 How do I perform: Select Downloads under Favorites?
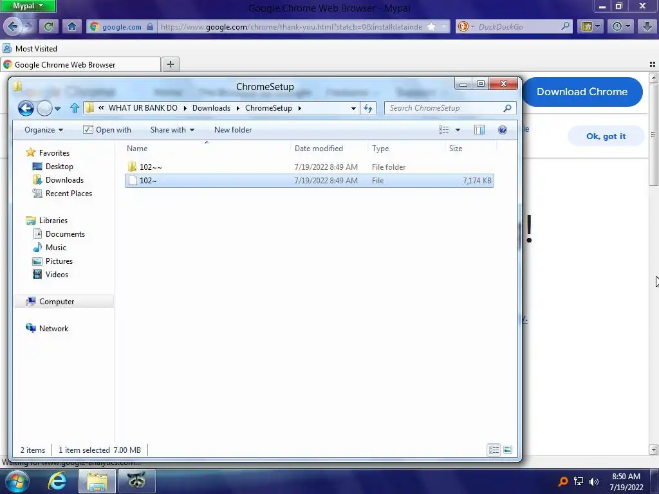click(x=64, y=180)
